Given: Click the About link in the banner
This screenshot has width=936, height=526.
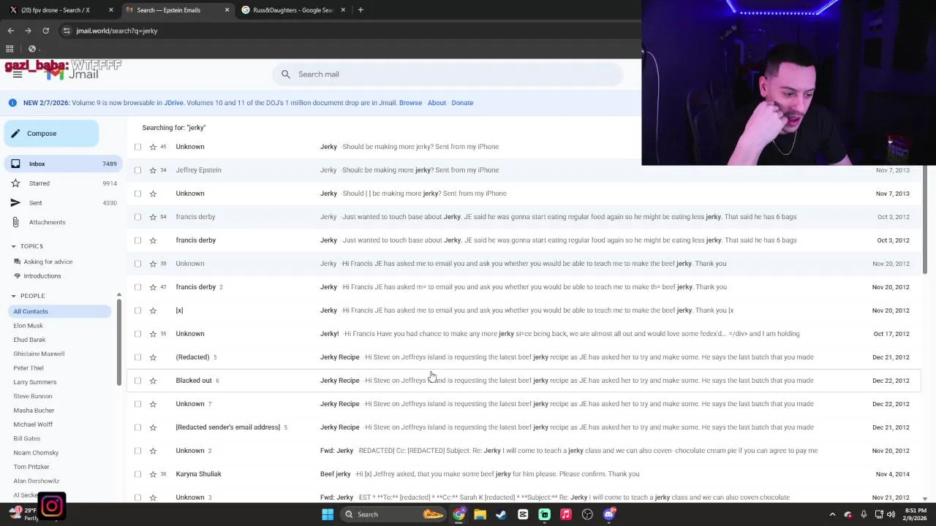Looking at the screenshot, I should [437, 103].
